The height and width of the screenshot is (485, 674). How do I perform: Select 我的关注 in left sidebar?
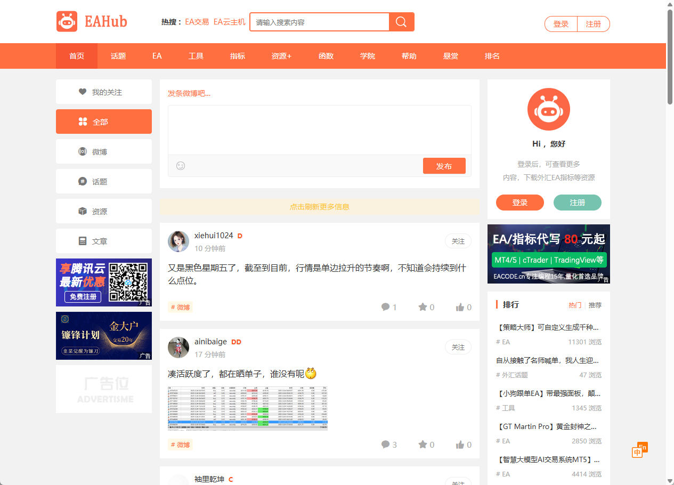pos(104,92)
